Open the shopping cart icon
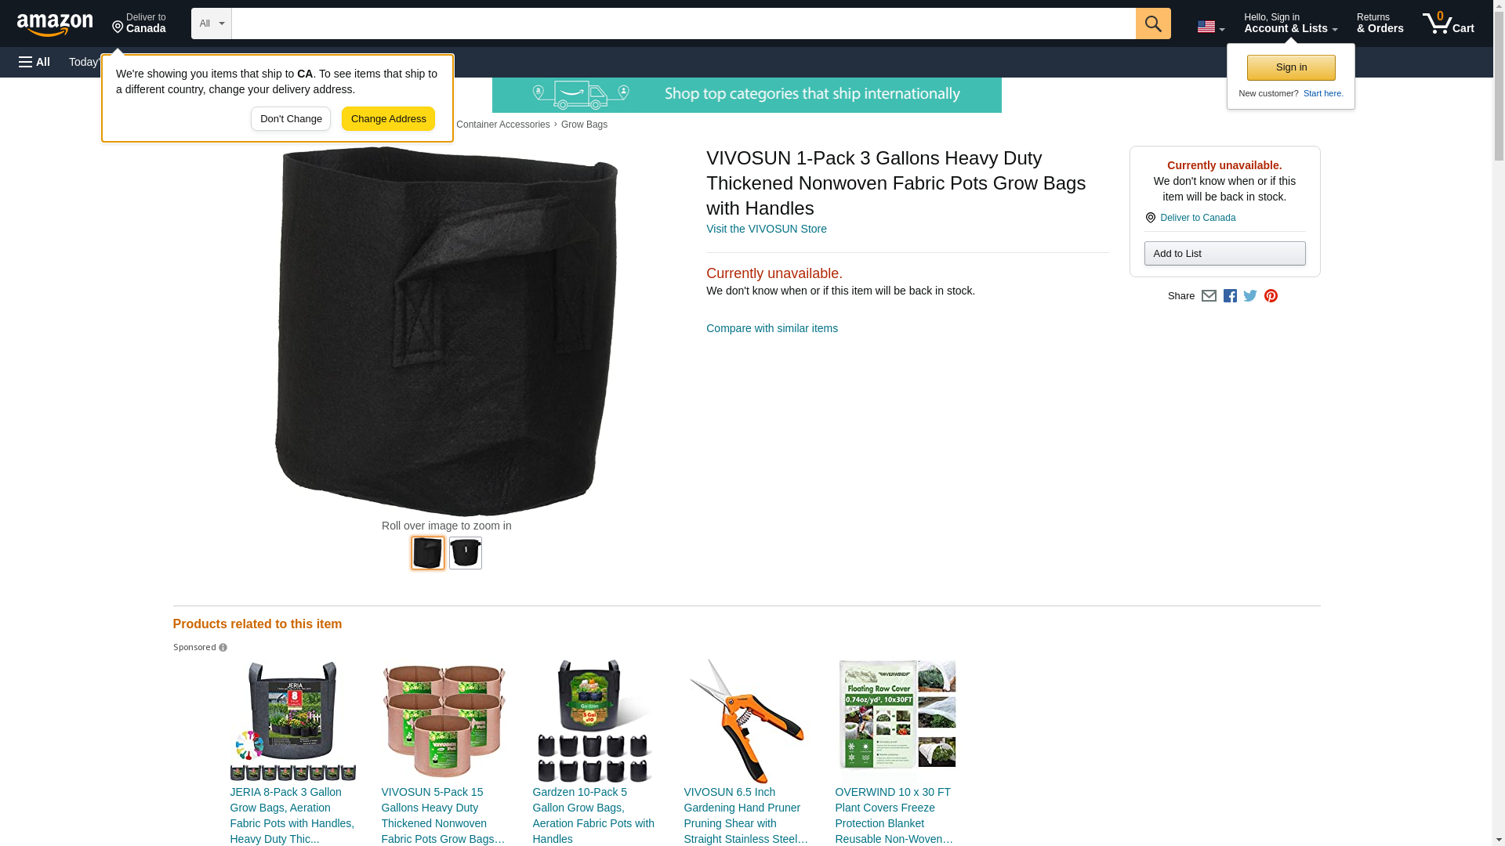Image resolution: width=1505 pixels, height=846 pixels. 1449,23
